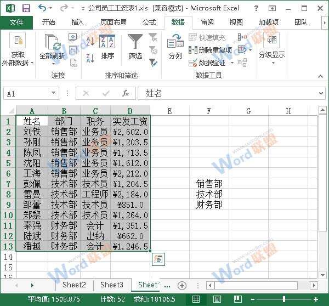Collapse the ribbon with the up chevron

click(320, 76)
